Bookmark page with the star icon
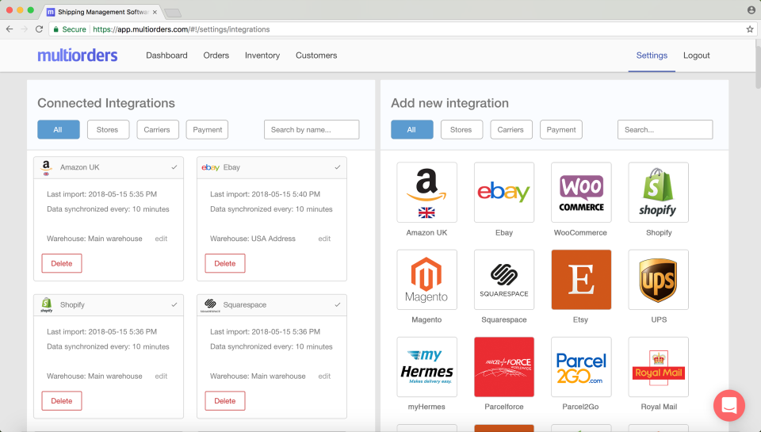This screenshot has width=761, height=432. click(750, 29)
